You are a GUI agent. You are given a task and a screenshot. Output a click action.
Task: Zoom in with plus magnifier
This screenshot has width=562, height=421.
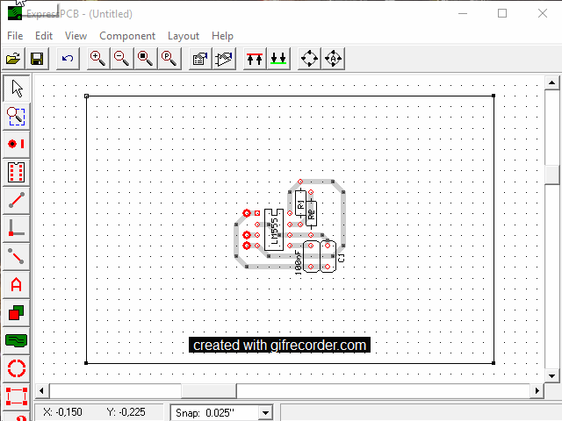click(x=97, y=59)
